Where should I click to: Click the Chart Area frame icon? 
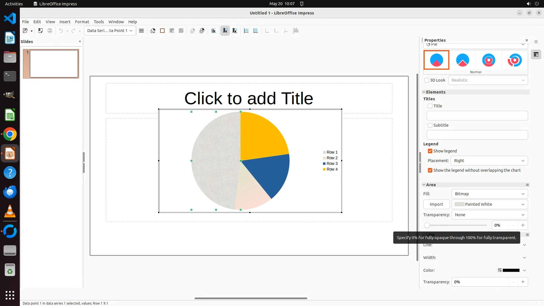[x=162, y=31]
